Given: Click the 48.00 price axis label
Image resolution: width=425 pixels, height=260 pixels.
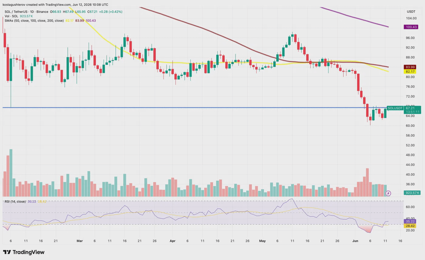Looking at the screenshot, I should [410, 155].
